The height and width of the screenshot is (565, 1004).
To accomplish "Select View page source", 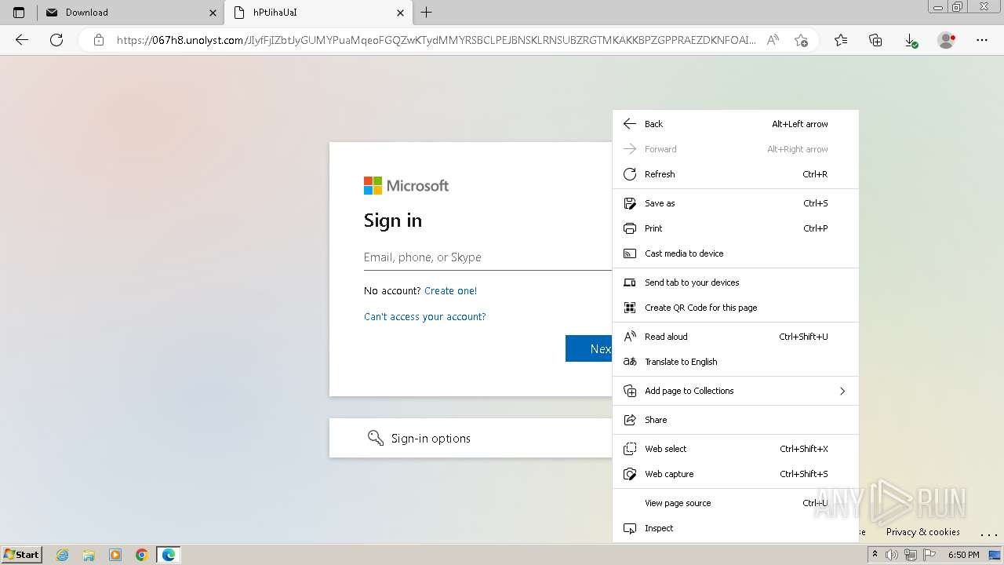I will tap(736, 503).
